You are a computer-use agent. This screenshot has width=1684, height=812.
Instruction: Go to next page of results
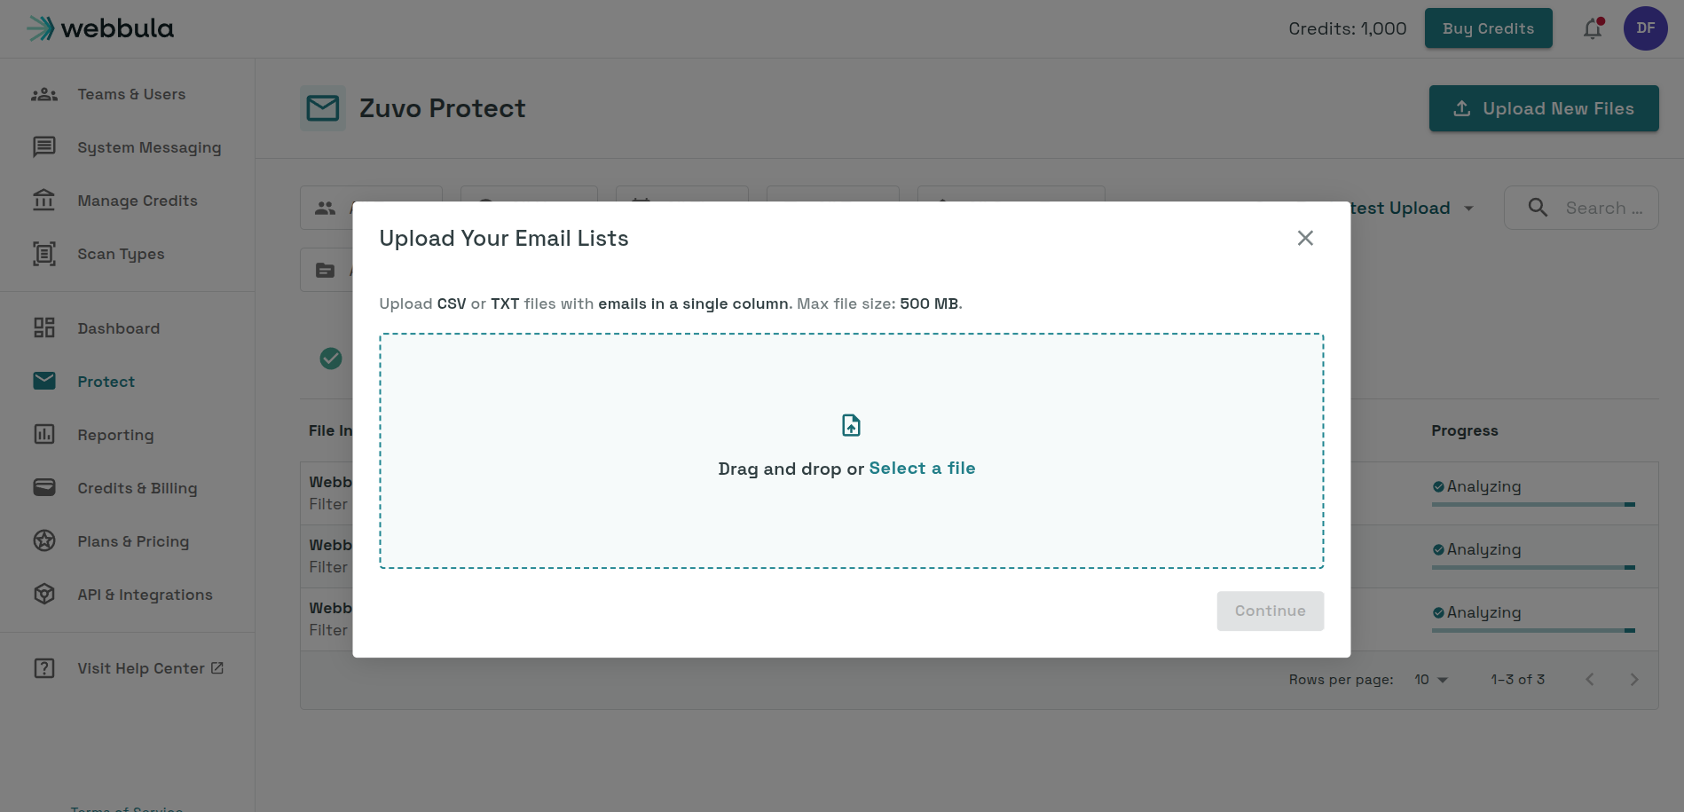click(x=1634, y=680)
